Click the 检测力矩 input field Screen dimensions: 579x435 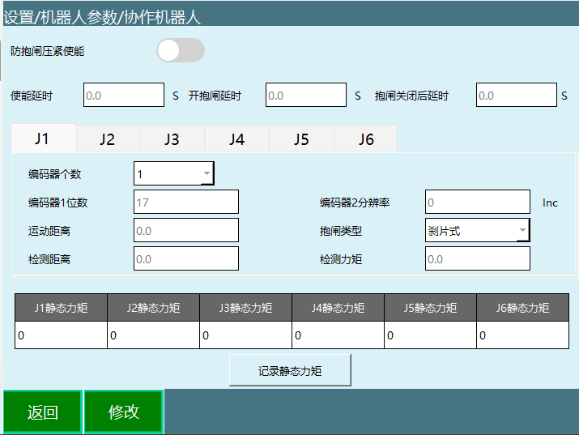pos(478,259)
